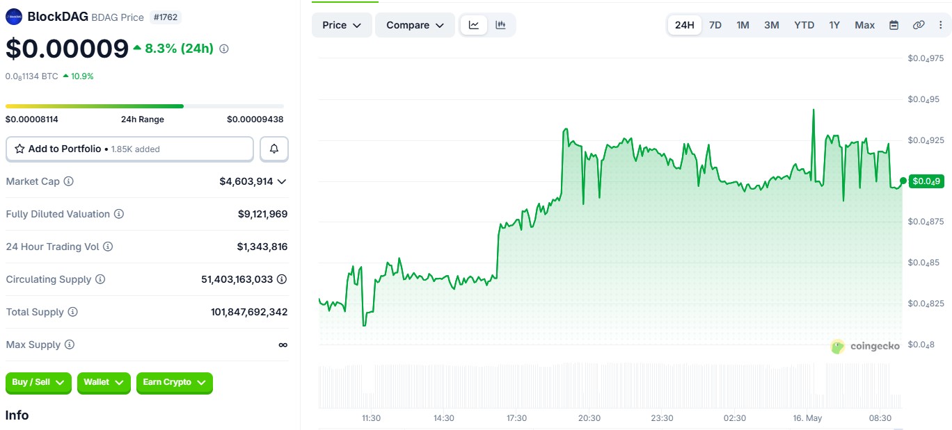
Task: Select the 1M time range tab
Action: [743, 25]
